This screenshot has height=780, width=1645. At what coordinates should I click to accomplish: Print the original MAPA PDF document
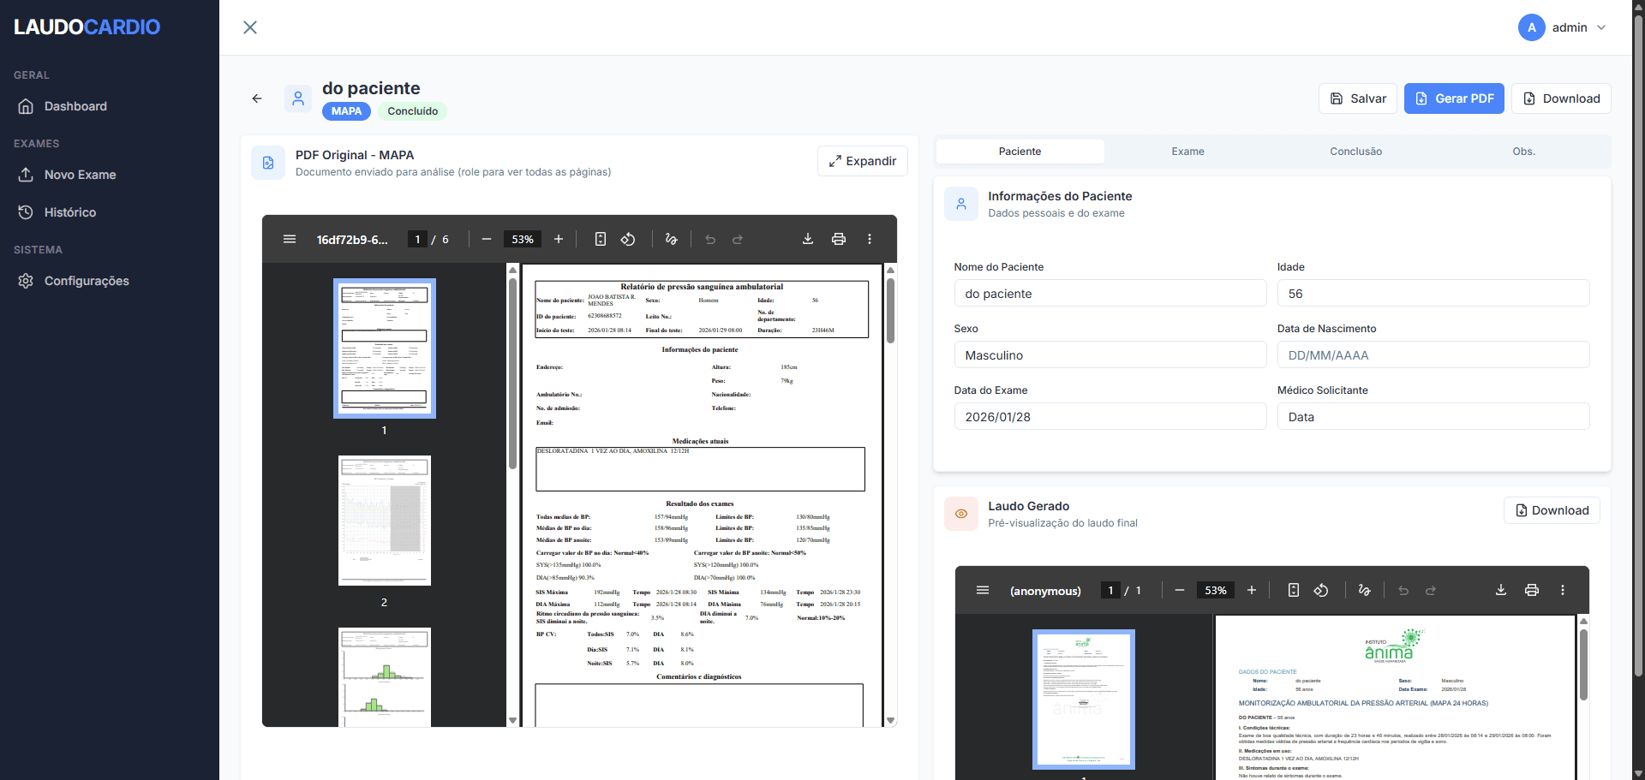point(838,239)
